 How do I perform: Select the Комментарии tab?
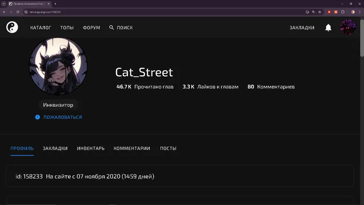(132, 148)
